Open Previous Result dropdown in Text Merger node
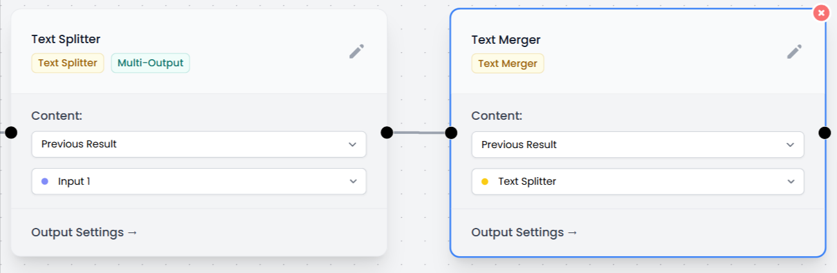Image resolution: width=837 pixels, height=273 pixels. (x=637, y=144)
